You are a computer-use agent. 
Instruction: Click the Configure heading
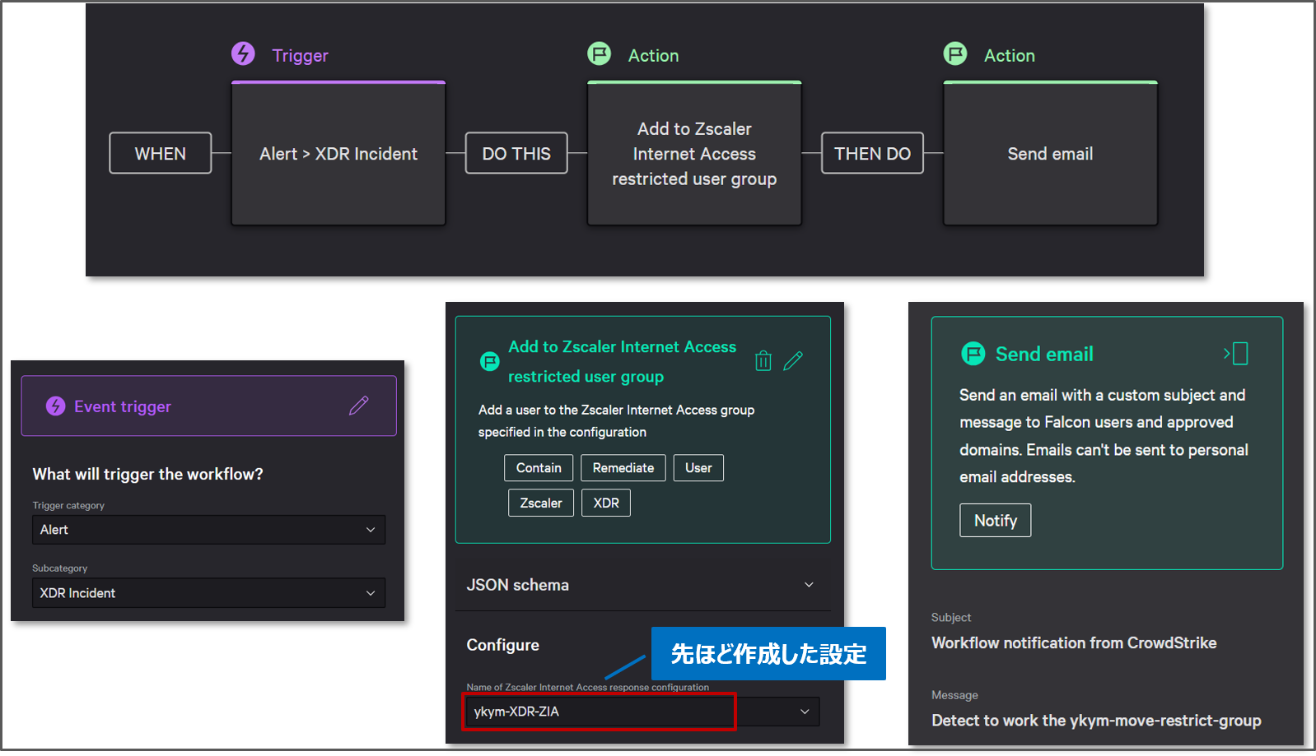502,645
